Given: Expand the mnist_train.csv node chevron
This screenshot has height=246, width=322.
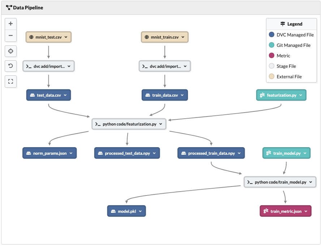Looking at the screenshot, I should [183, 37].
